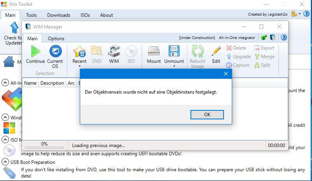Click the DVD folder icon
This screenshot has width=312, height=181.
(97, 51)
